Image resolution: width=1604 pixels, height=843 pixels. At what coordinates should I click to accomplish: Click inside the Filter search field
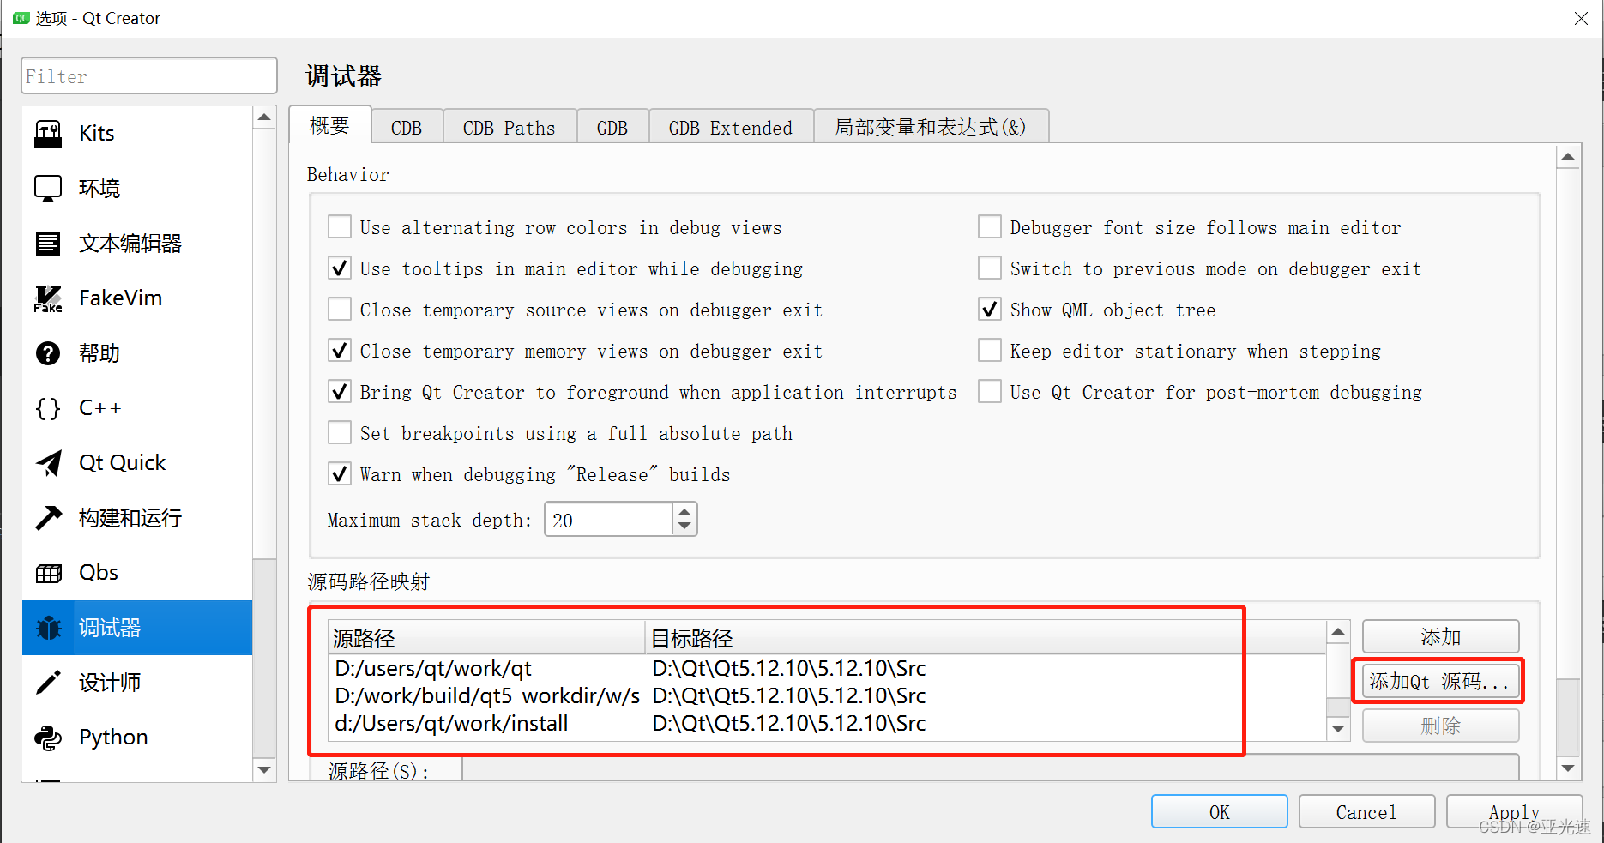[148, 75]
